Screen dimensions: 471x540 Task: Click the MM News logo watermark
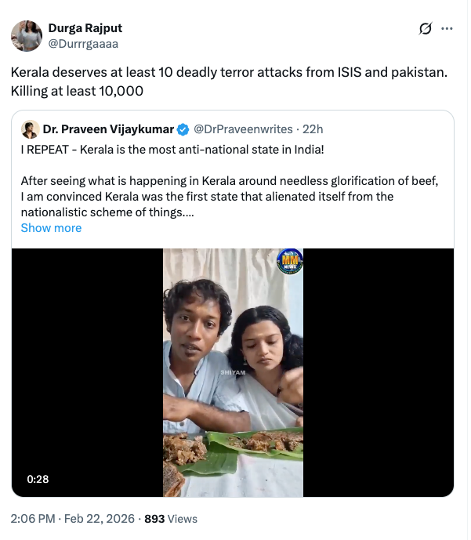coord(290,262)
